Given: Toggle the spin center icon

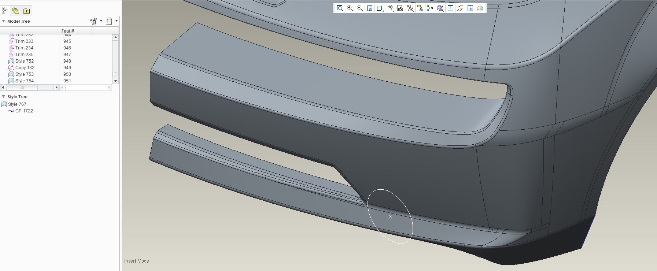Looking at the screenshot, I should tap(430, 8).
